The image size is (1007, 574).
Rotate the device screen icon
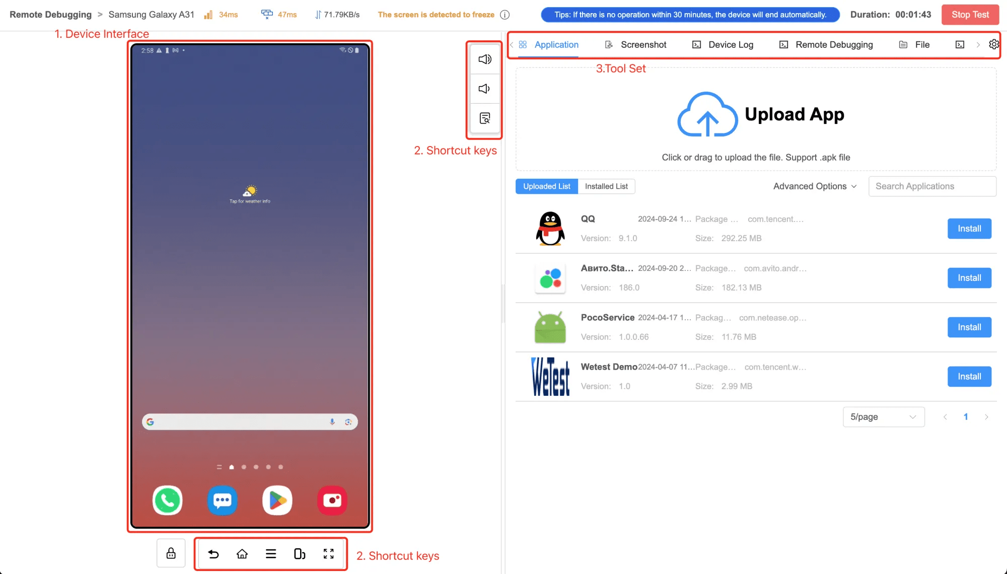[x=300, y=554]
